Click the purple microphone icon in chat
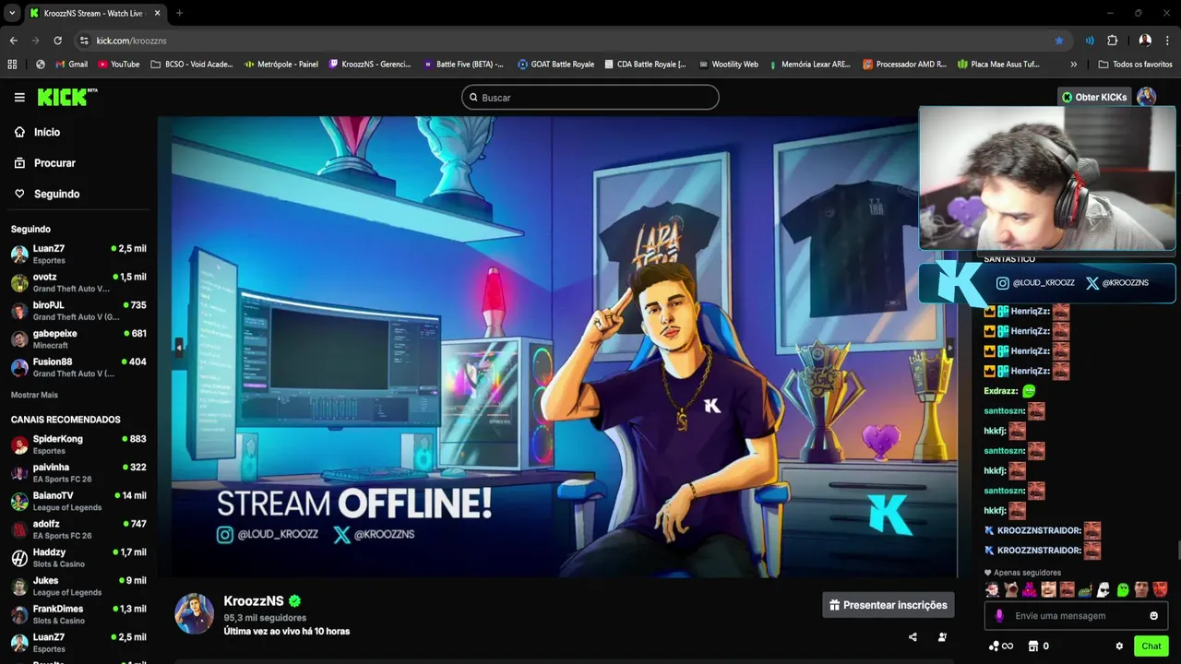Image resolution: width=1181 pixels, height=664 pixels. click(x=999, y=616)
